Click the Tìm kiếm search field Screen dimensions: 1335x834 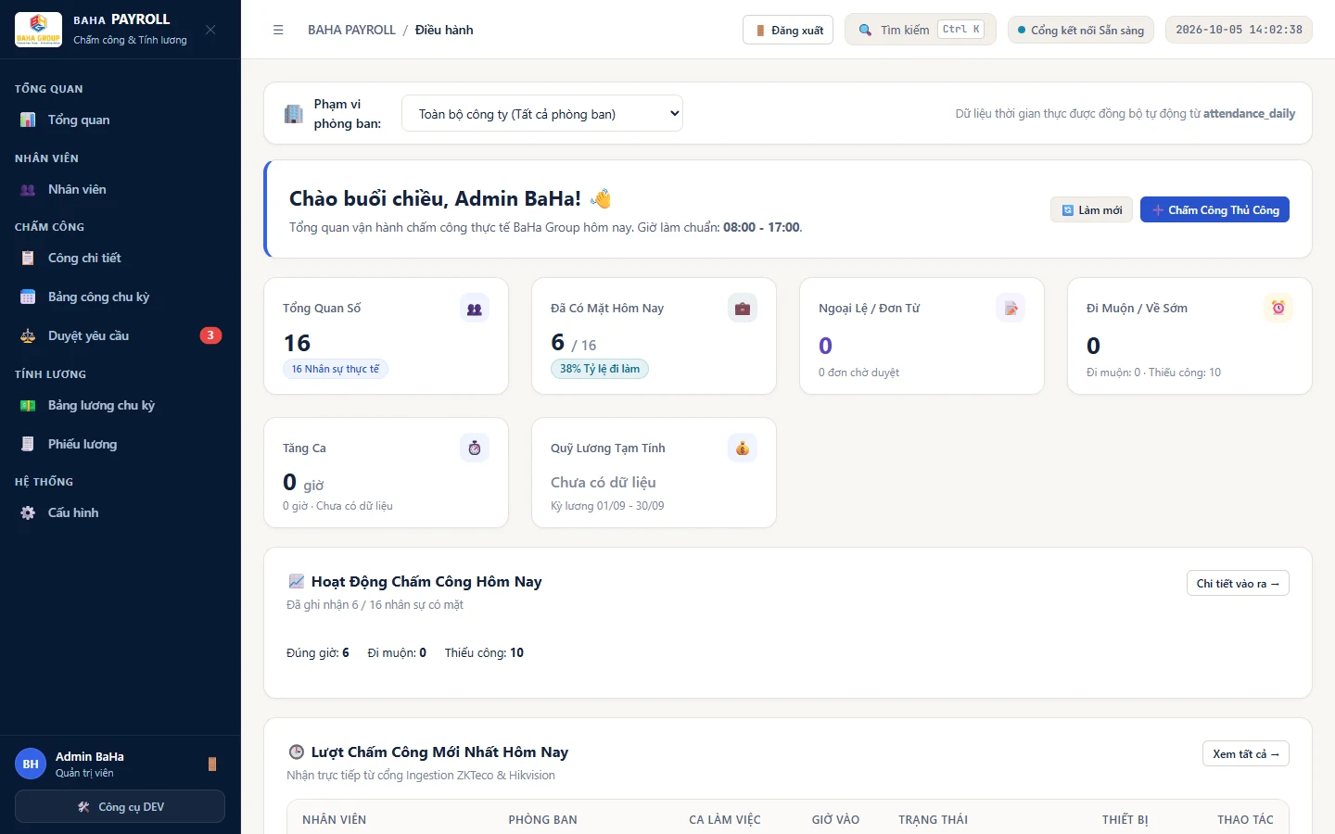[x=921, y=30]
